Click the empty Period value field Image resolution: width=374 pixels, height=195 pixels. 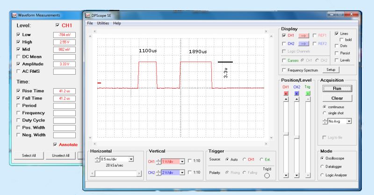point(65,106)
